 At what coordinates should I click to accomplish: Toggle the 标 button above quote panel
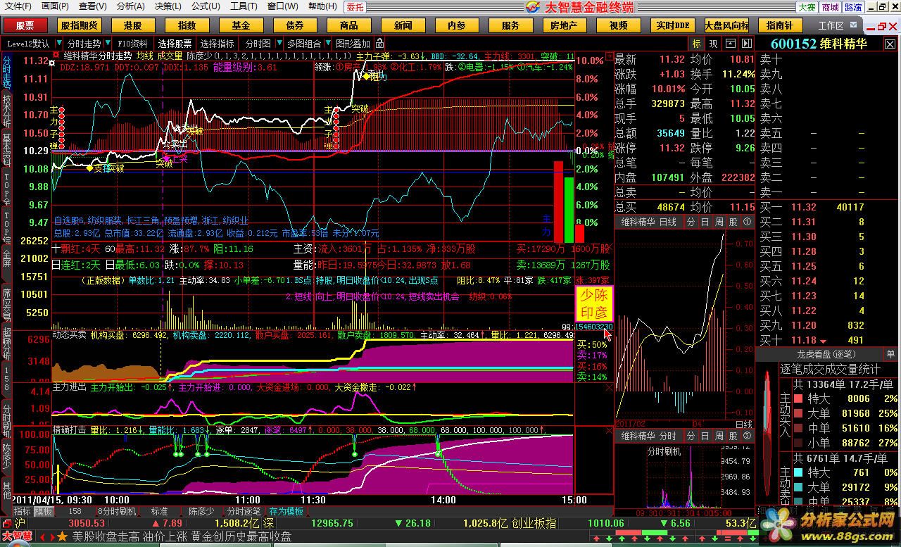[x=696, y=44]
